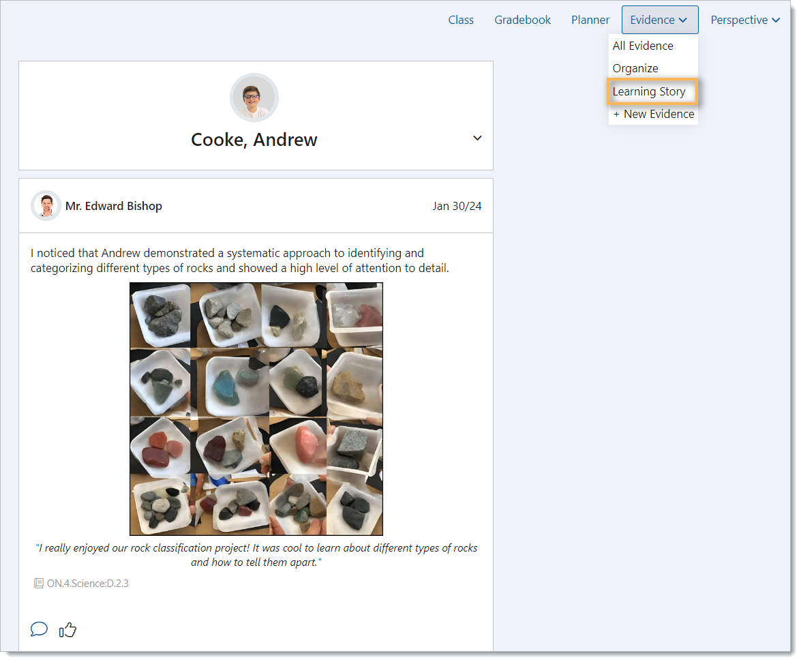Go to the Gradebook
Image resolution: width=801 pixels, height=662 pixels.
tap(523, 20)
